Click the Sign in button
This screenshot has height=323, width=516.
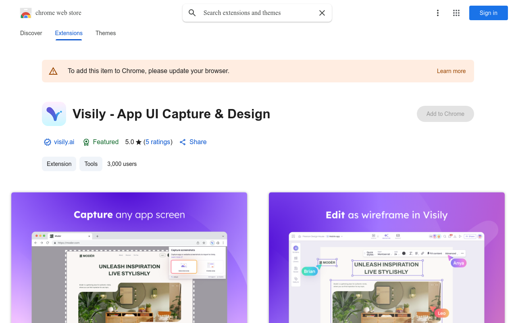489,13
